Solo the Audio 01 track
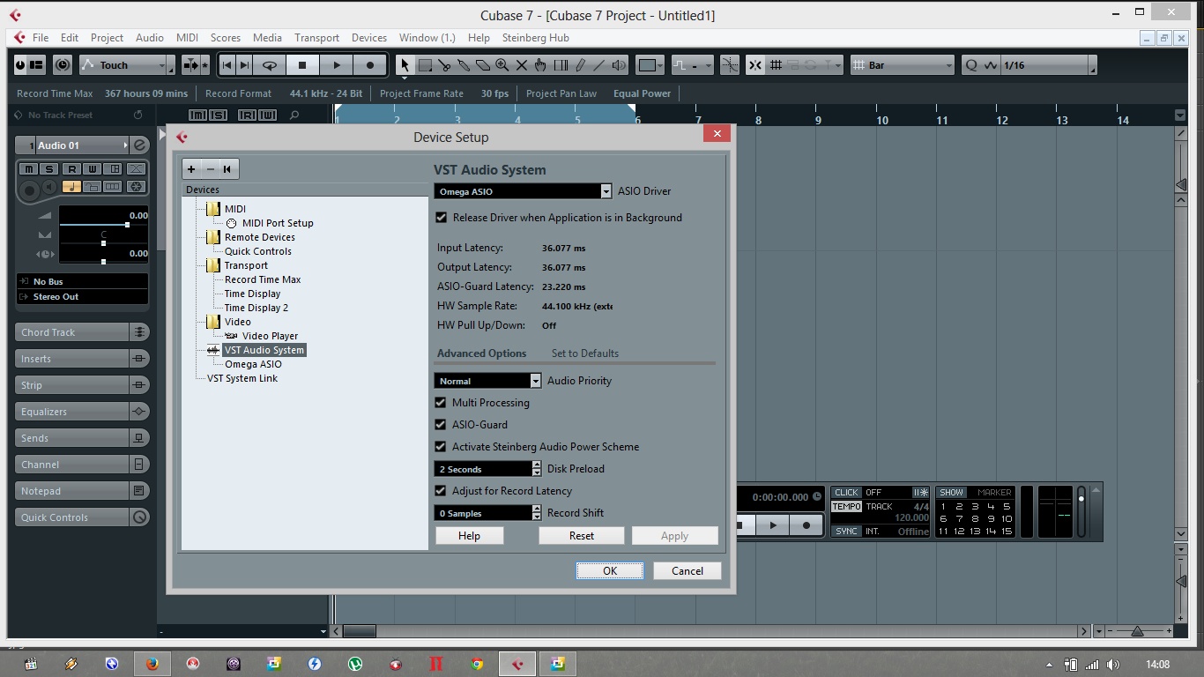Viewport: 1204px width, 677px height. coord(49,169)
